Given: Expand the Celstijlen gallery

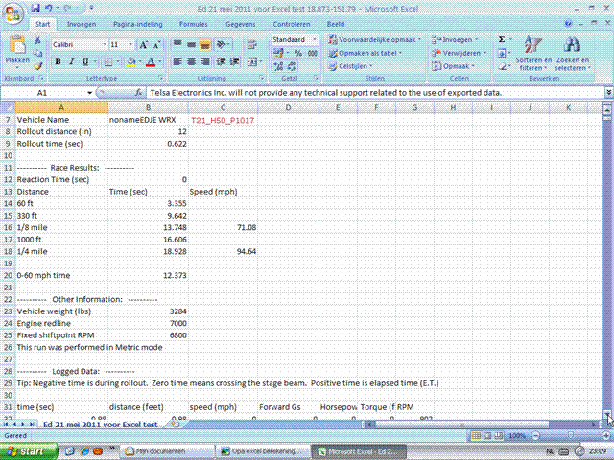Looking at the screenshot, I should tap(351, 66).
